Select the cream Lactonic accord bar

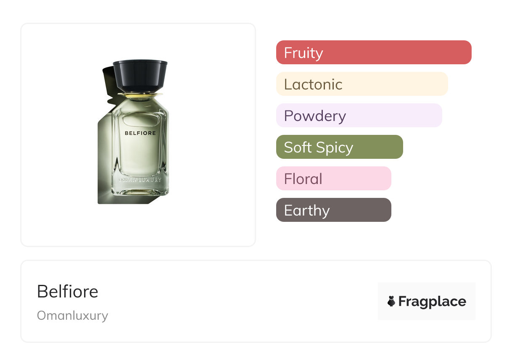362,84
